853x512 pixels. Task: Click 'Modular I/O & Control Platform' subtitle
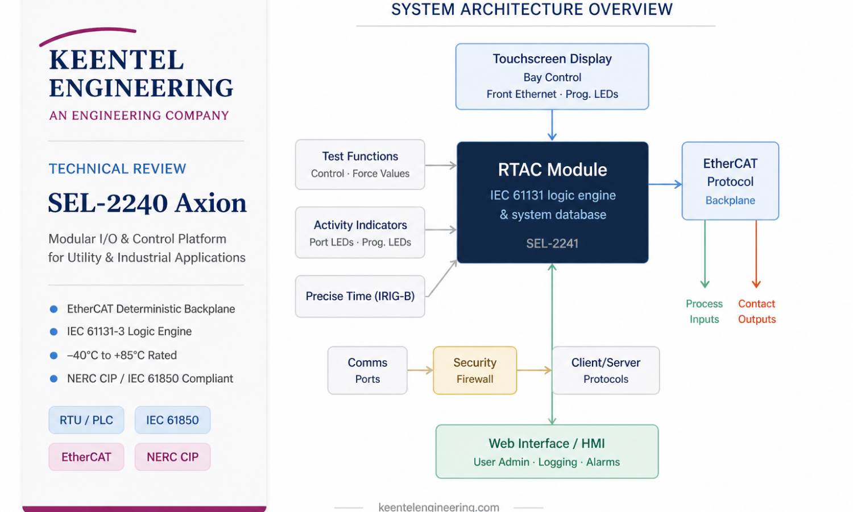[x=137, y=239]
